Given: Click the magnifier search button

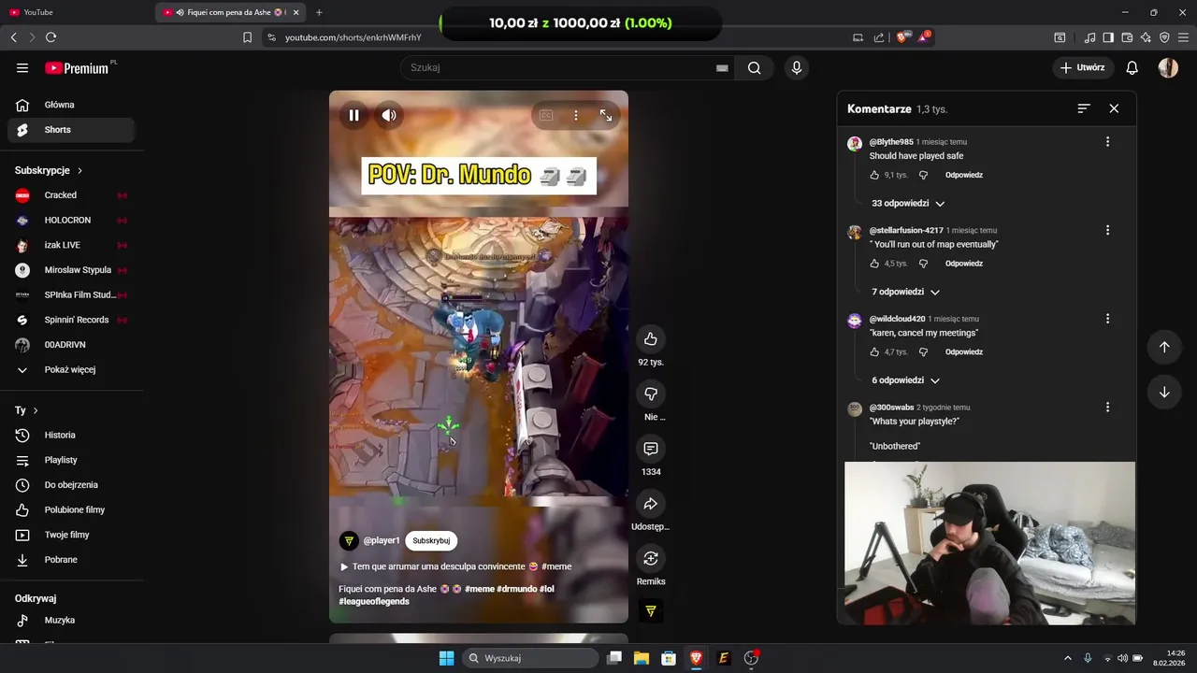Looking at the screenshot, I should click(x=754, y=67).
